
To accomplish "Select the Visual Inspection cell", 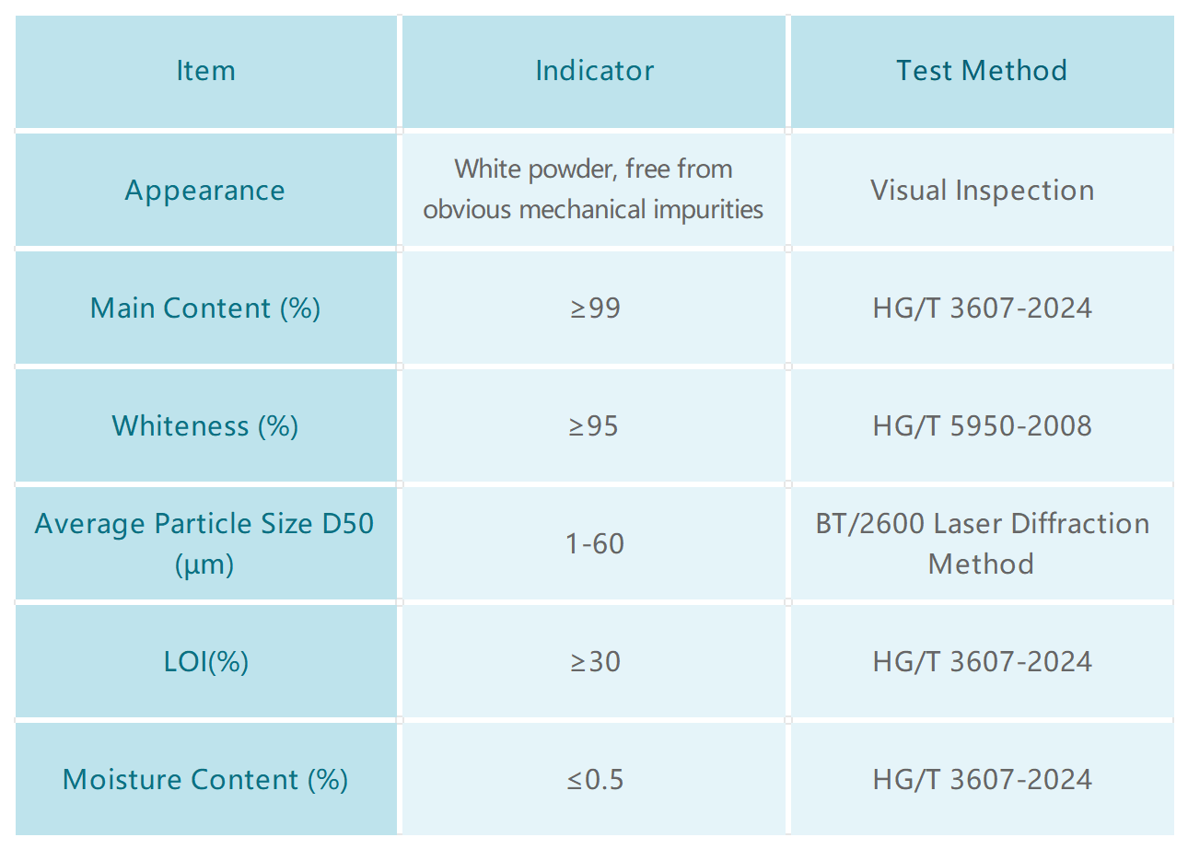I will tap(982, 191).
